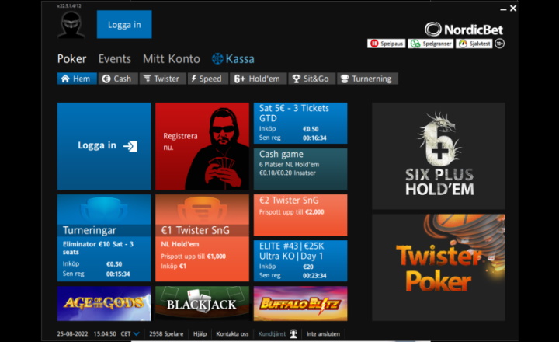Image resolution: width=559 pixels, height=342 pixels.
Task: Open the Six Plus Hold'em banner
Action: coord(439,155)
